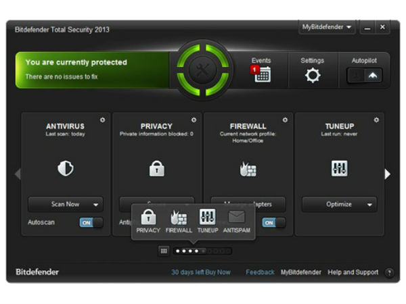Open Help and Support link

coord(353,272)
